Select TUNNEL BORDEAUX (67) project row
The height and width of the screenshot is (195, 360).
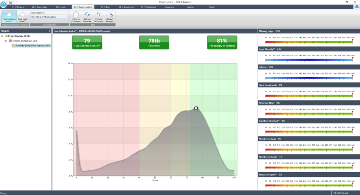pyautogui.click(x=24, y=40)
